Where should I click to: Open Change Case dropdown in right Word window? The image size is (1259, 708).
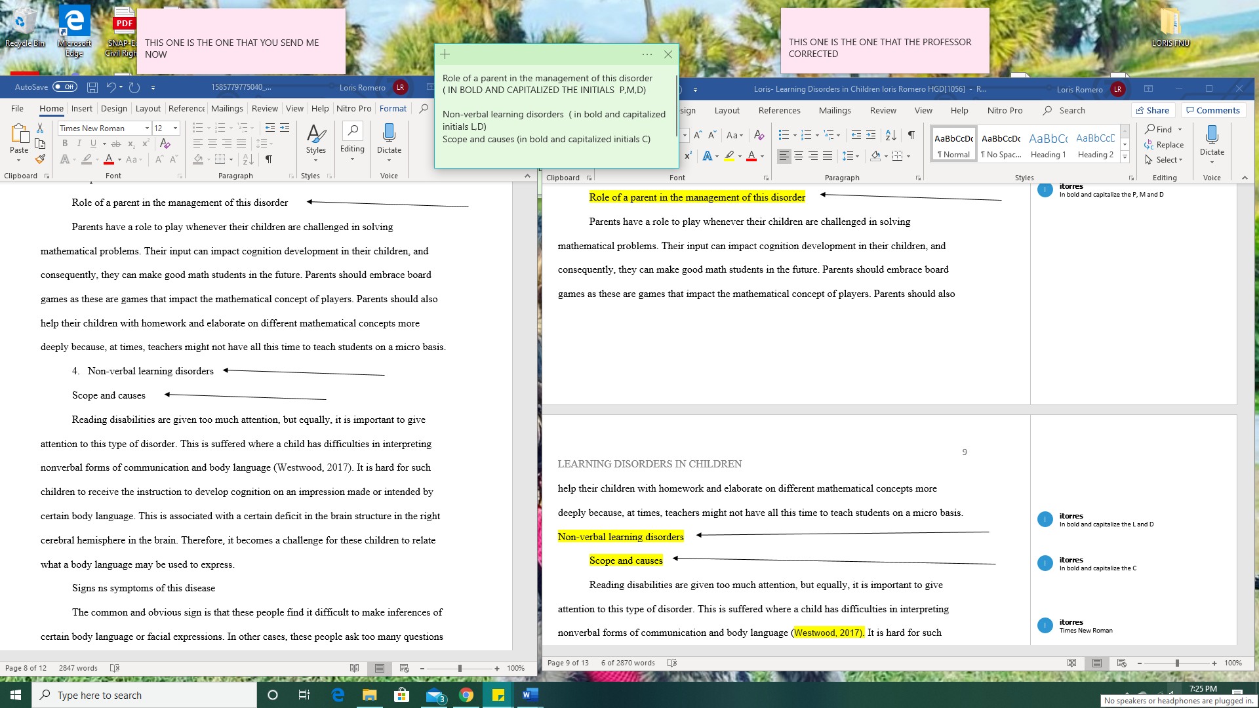[735, 135]
